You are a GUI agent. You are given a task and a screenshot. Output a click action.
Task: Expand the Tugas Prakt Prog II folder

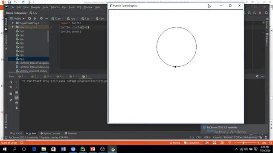[x=13, y=23]
